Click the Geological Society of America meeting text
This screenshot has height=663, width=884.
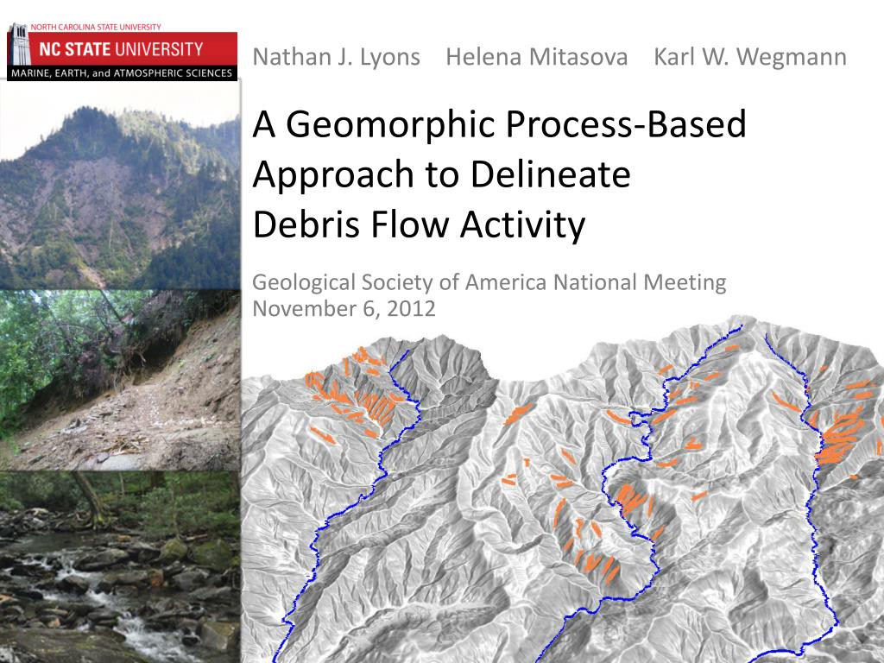click(489, 282)
